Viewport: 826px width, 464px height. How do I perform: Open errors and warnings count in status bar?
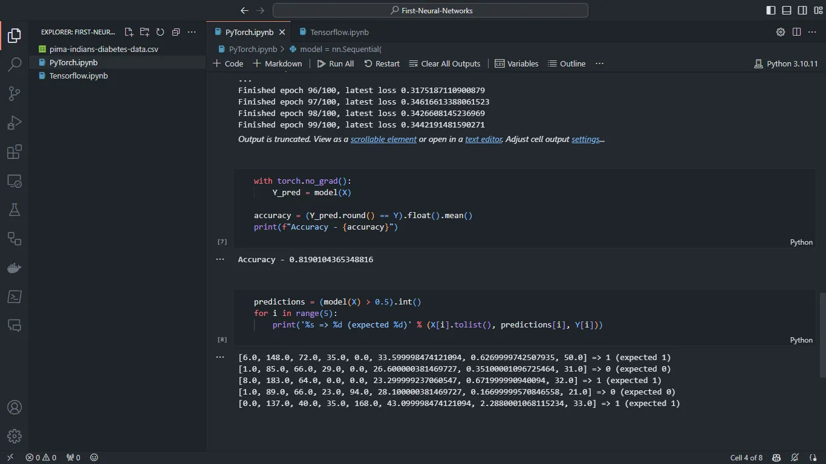(x=41, y=457)
